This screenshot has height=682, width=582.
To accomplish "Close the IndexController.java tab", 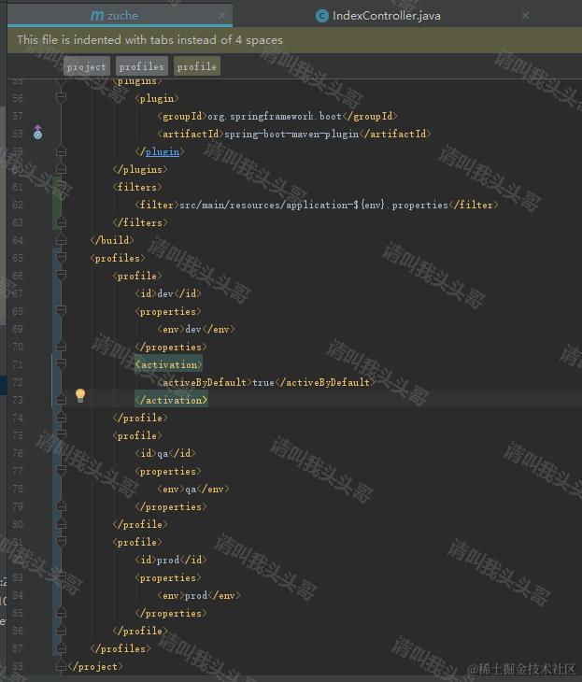I will click(525, 16).
